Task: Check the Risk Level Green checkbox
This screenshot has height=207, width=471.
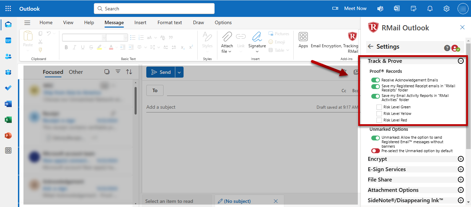Action: 379,107
